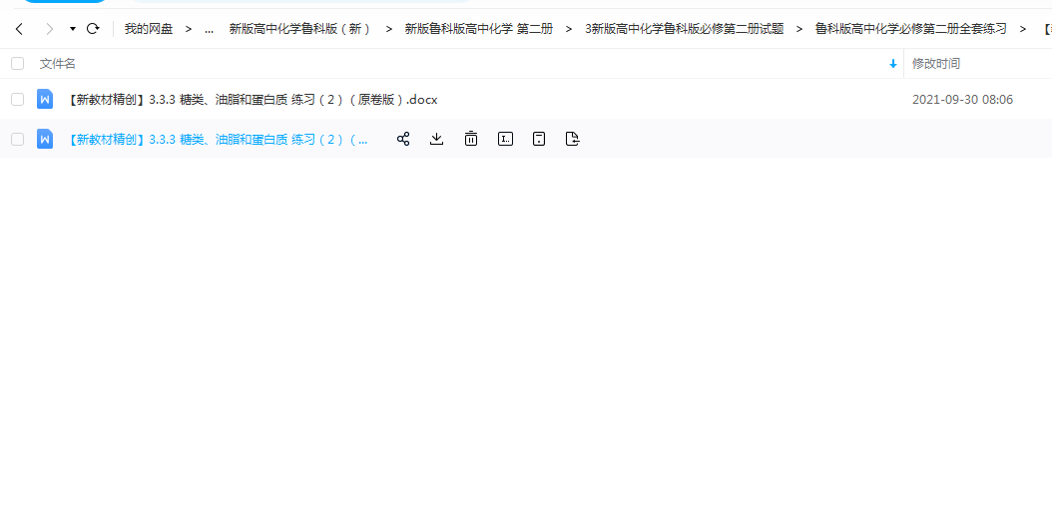Refresh the file list
This screenshot has height=513, width=1052.
tap(93, 29)
